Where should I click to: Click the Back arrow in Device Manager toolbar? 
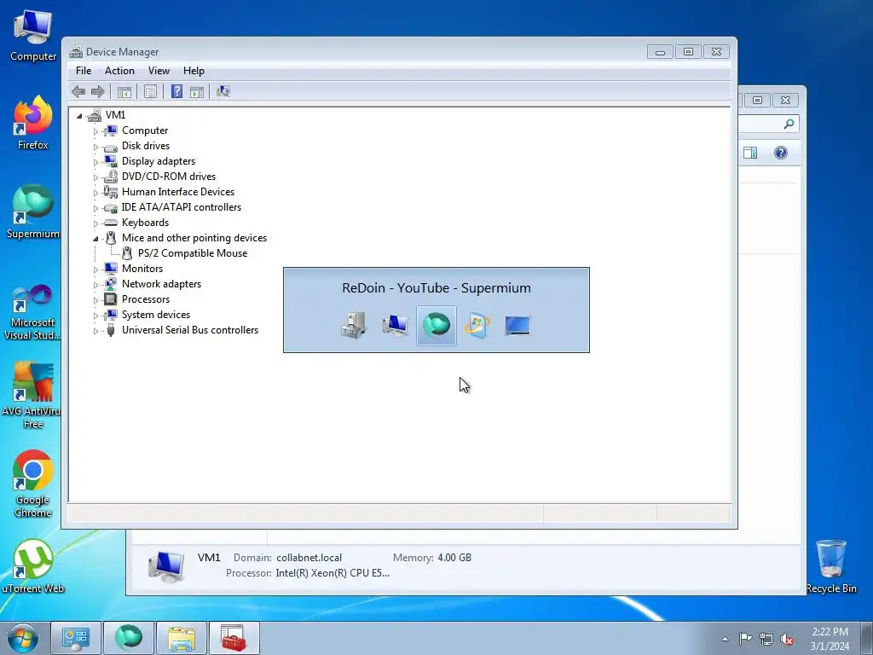pyautogui.click(x=78, y=91)
